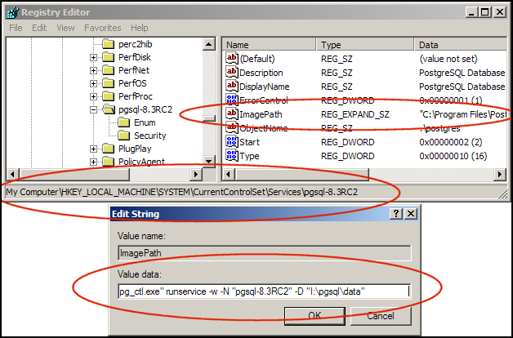Click the Start DWORD value icon

231,142
